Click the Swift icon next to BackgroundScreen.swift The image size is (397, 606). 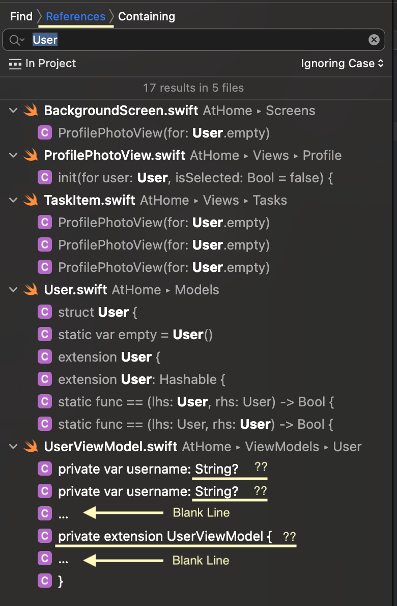pyautogui.click(x=31, y=111)
